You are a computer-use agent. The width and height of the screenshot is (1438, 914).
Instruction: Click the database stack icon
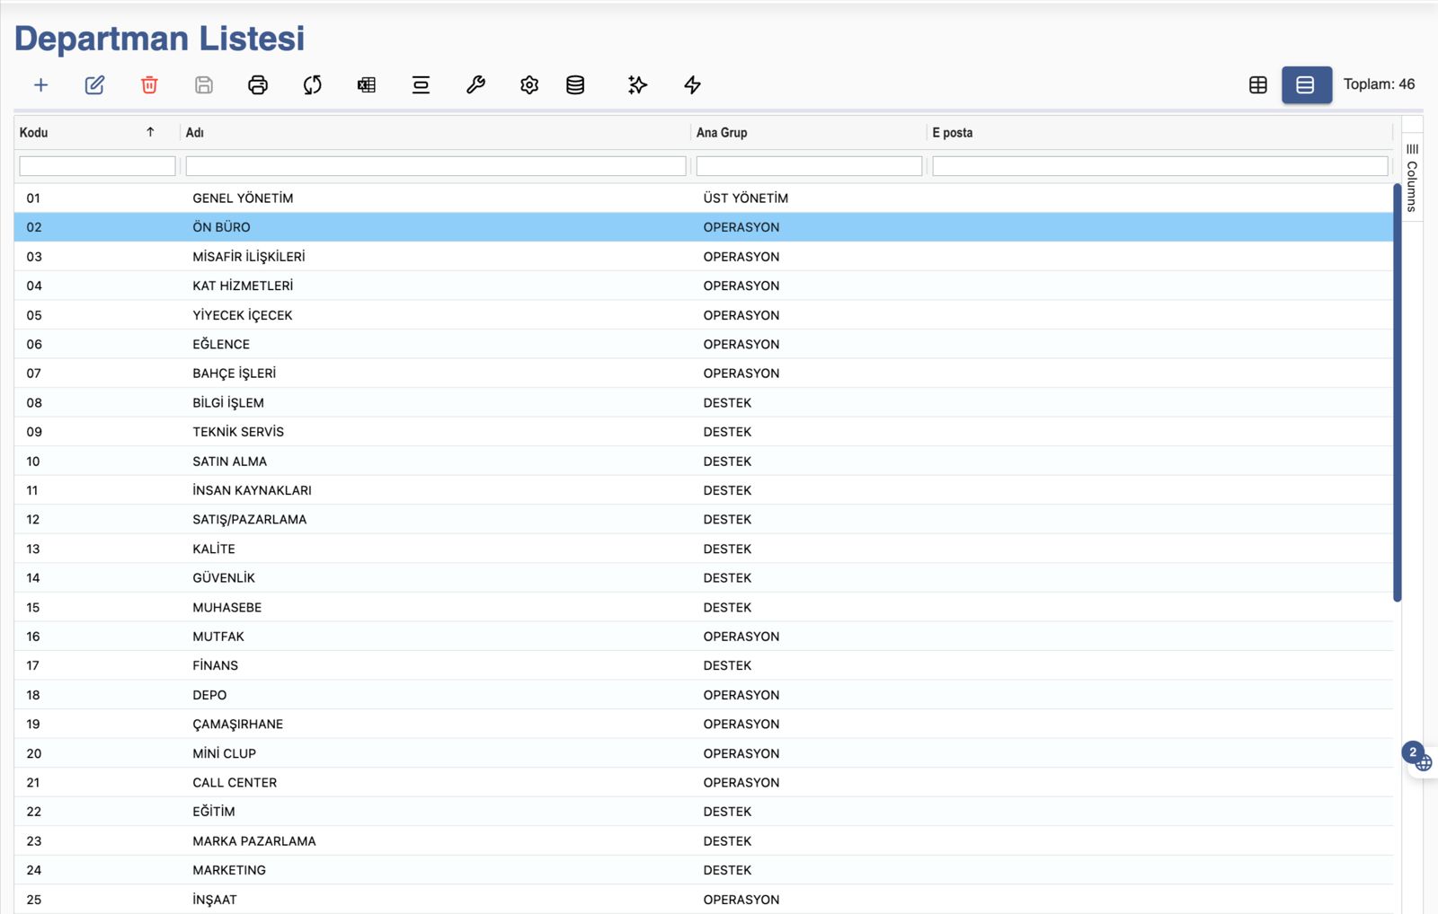tap(575, 85)
